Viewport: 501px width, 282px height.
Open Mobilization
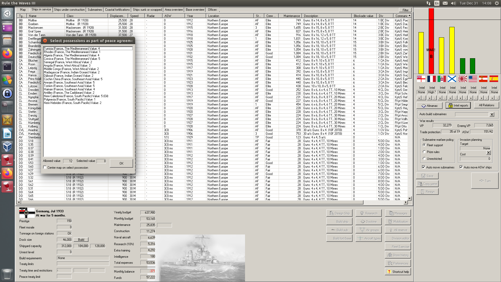click(x=398, y=221)
